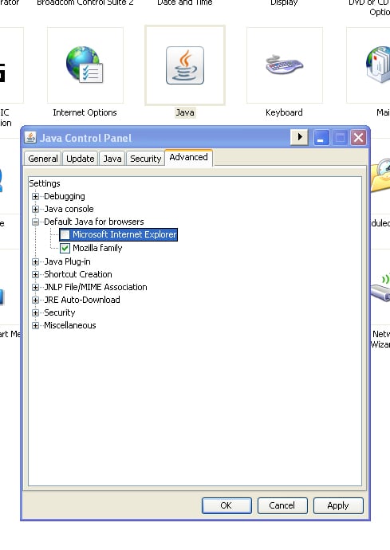Viewport: 390px width, 550px height.
Task: Select the JRE Auto-Download label
Action: 82,300
